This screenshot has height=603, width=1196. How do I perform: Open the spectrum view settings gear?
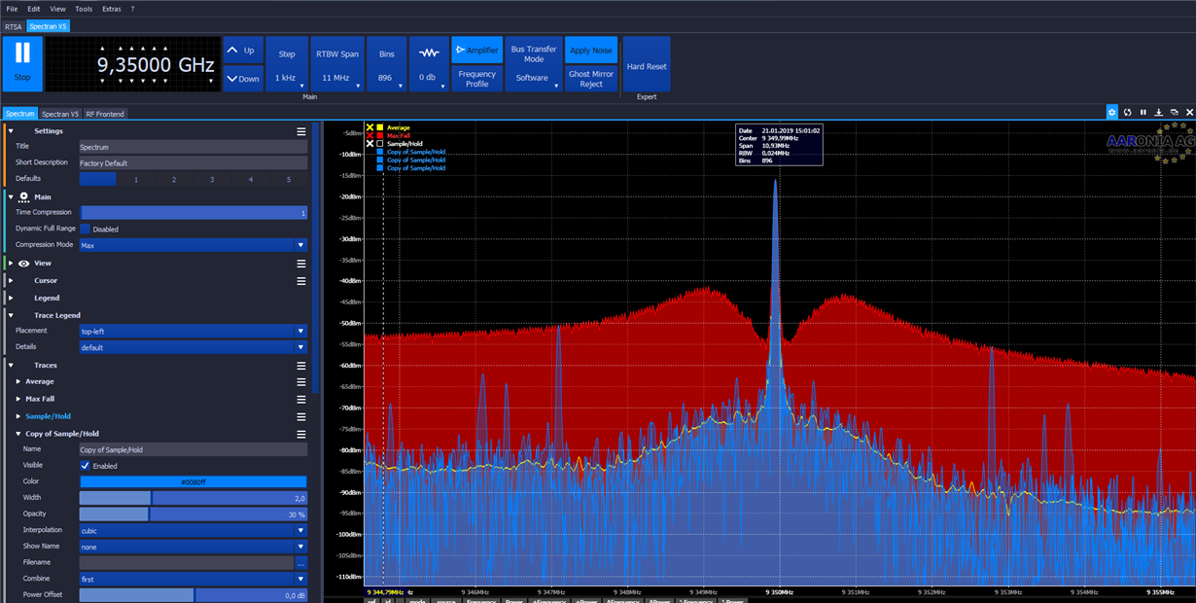coord(1112,113)
